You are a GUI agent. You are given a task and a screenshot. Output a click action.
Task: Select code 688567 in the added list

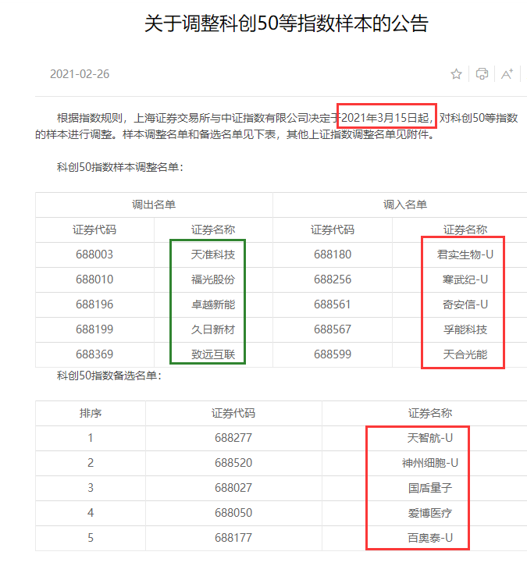pos(333,329)
